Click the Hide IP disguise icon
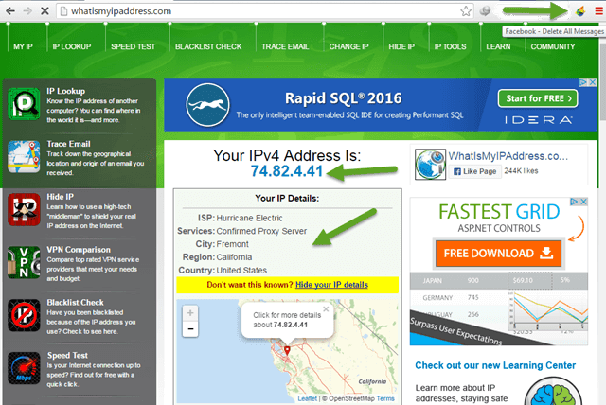The image size is (606, 405). point(24,209)
